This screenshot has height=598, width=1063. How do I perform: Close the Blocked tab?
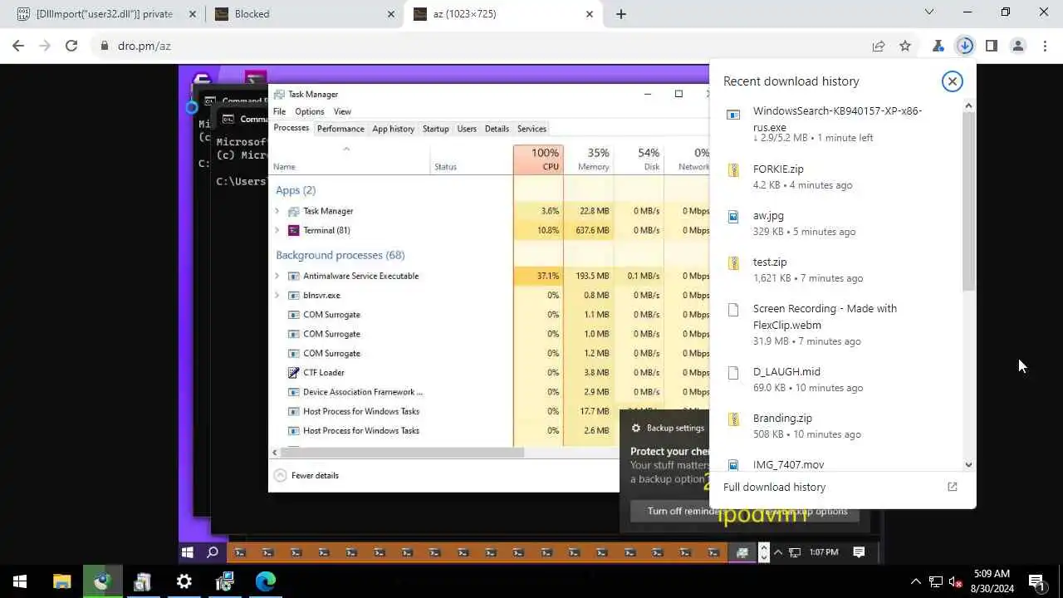pyautogui.click(x=391, y=14)
